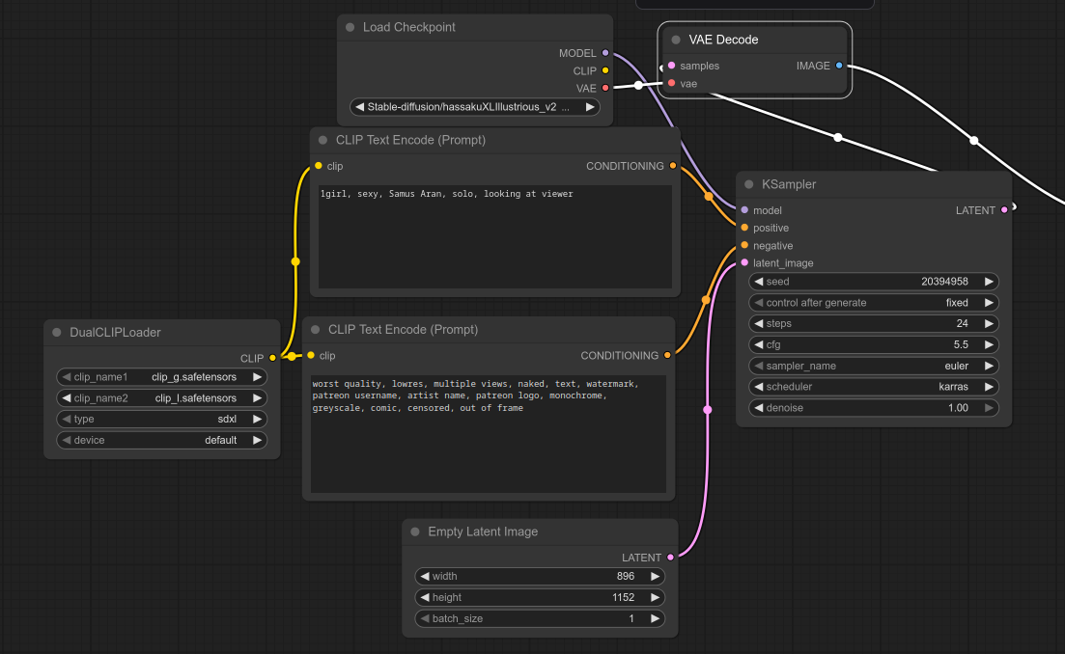Collapse the KSampler node using its dot
The width and height of the screenshot is (1065, 654).
(x=749, y=184)
